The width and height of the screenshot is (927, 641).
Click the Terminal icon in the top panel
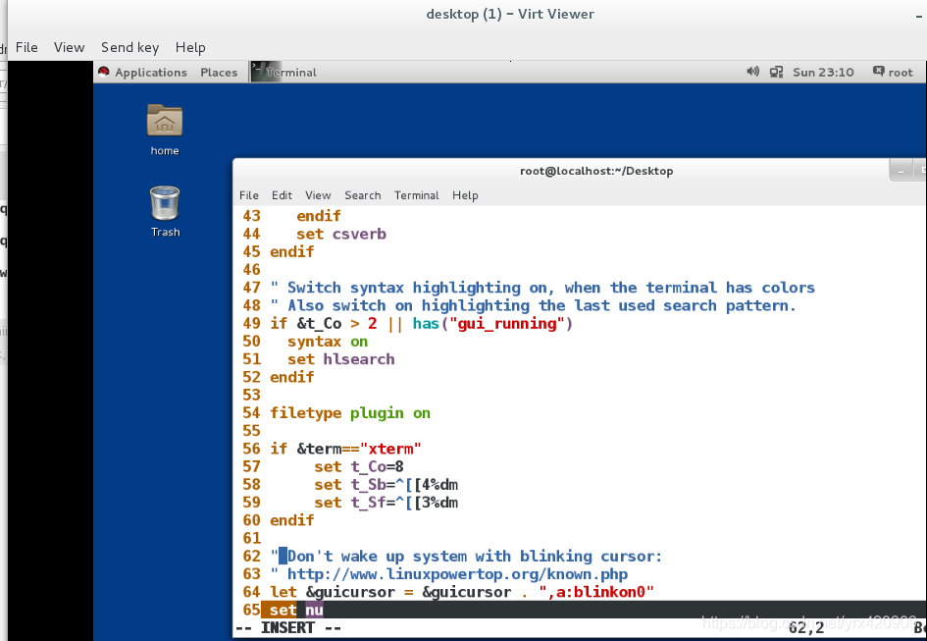[266, 73]
